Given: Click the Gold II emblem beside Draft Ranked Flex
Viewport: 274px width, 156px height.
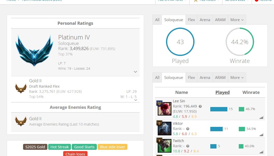Looking at the screenshot, I should click(x=21, y=88).
